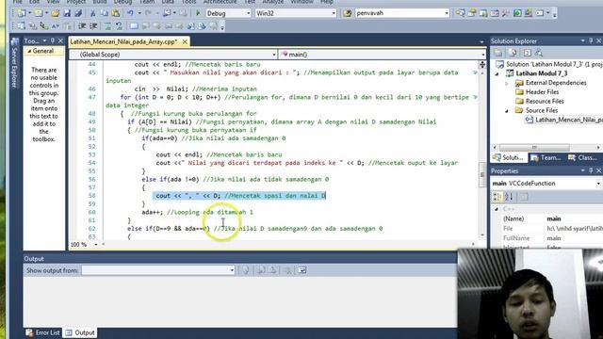Open the Analyze menu
This screenshot has height=339, width=603.
click(x=272, y=2)
